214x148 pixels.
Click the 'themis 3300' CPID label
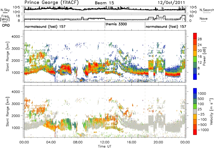tap(116, 24)
